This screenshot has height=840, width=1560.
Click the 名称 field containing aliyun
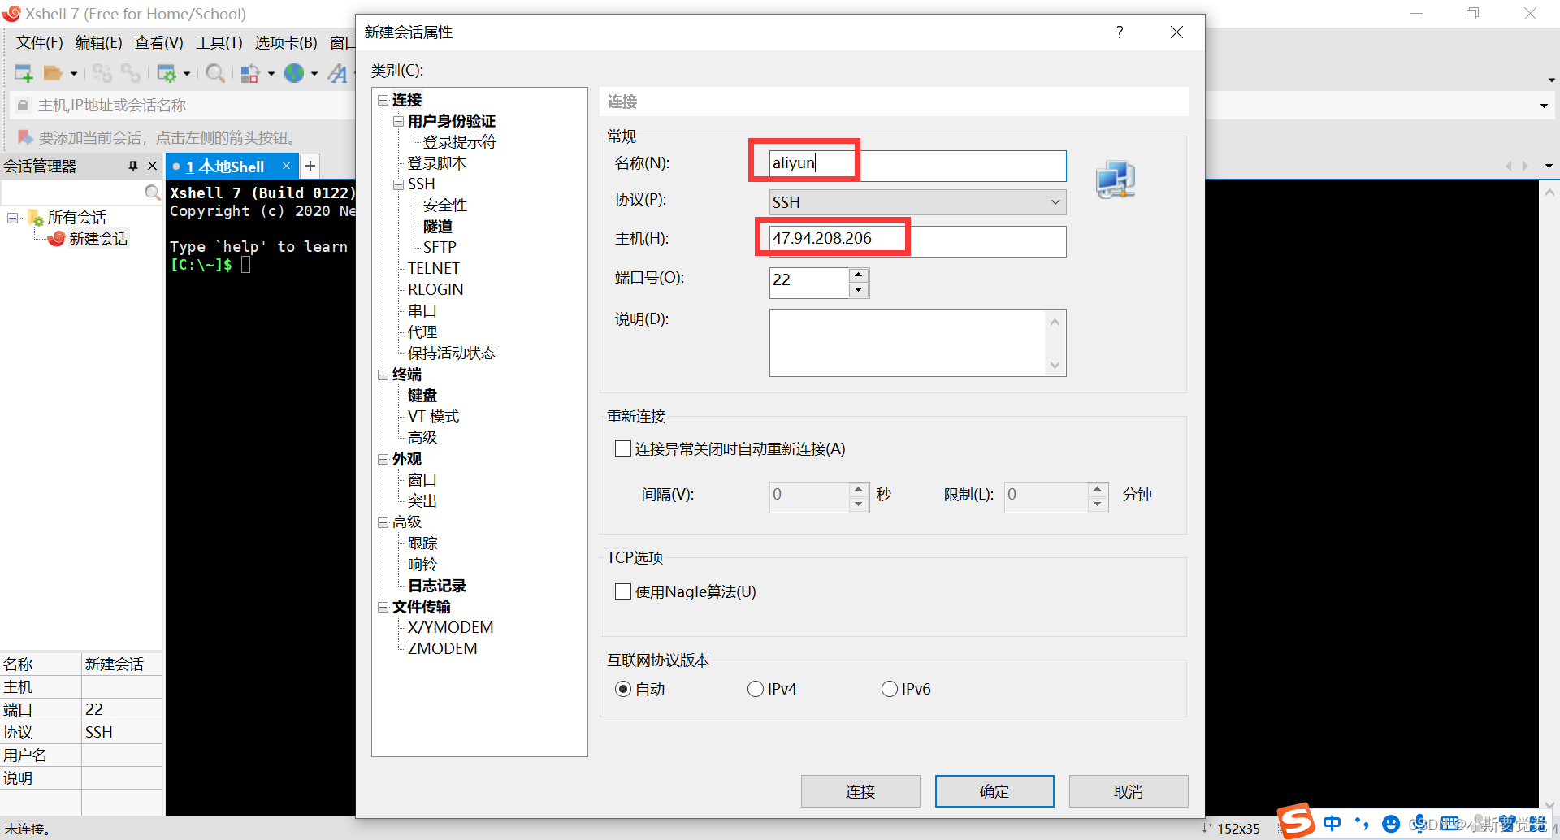[x=918, y=166]
